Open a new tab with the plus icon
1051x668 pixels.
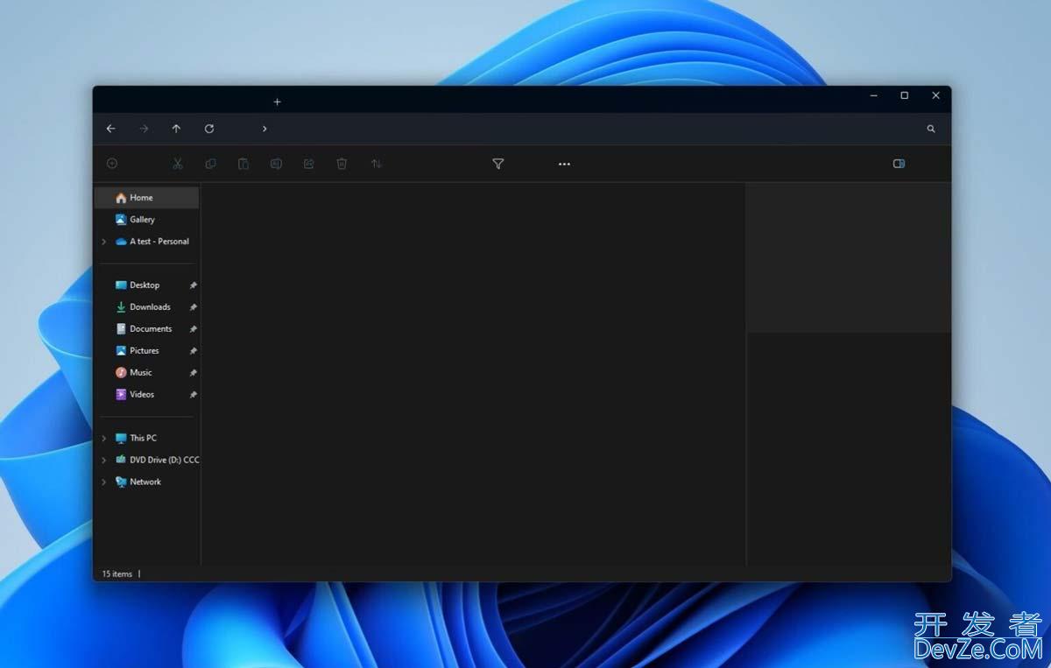(x=277, y=102)
